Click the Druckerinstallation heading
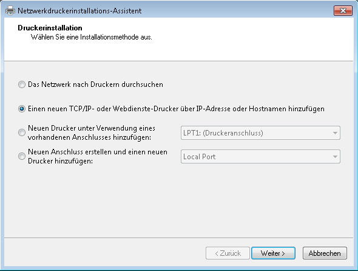Image resolution: width=358 pixels, height=271 pixels. point(50,28)
